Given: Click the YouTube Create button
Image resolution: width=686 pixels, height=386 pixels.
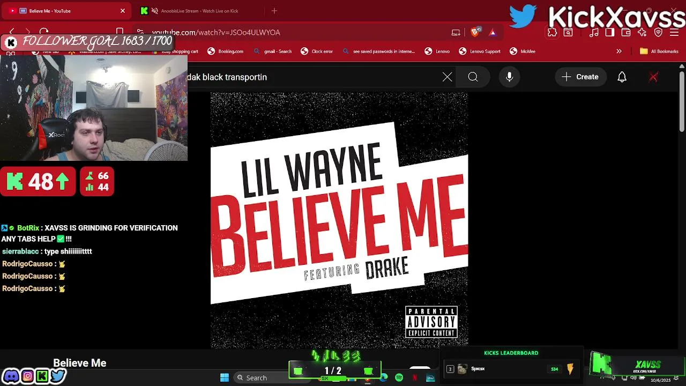Looking at the screenshot, I should tap(580, 77).
